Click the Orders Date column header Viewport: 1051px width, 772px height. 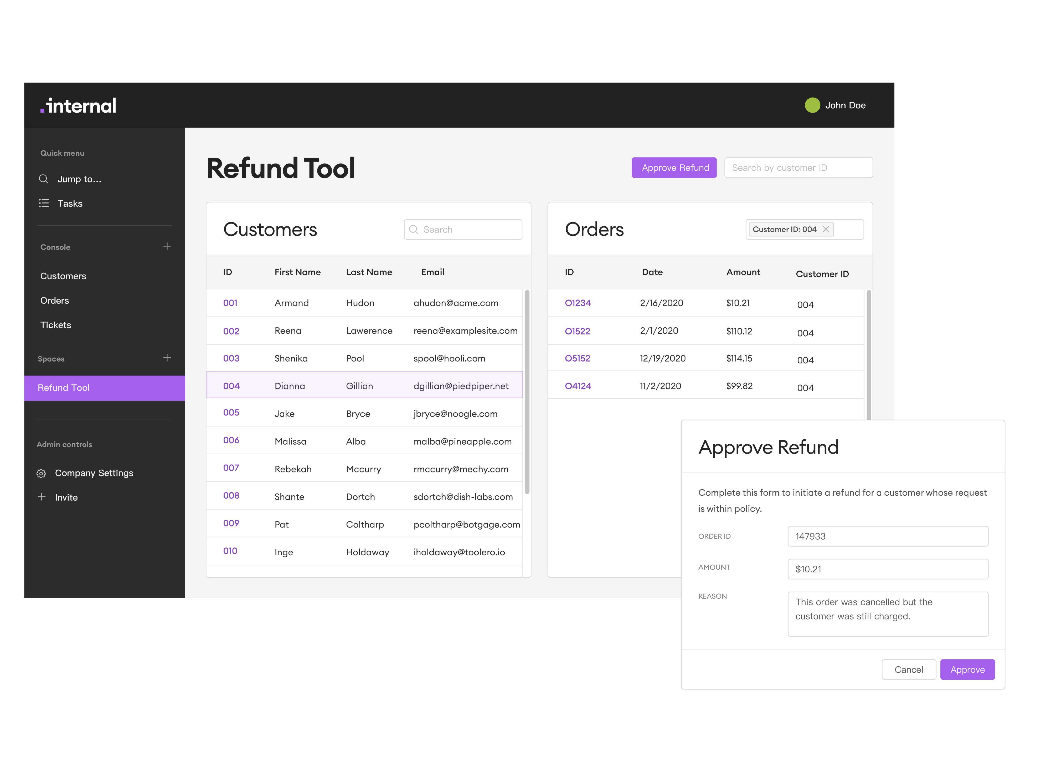coord(652,272)
